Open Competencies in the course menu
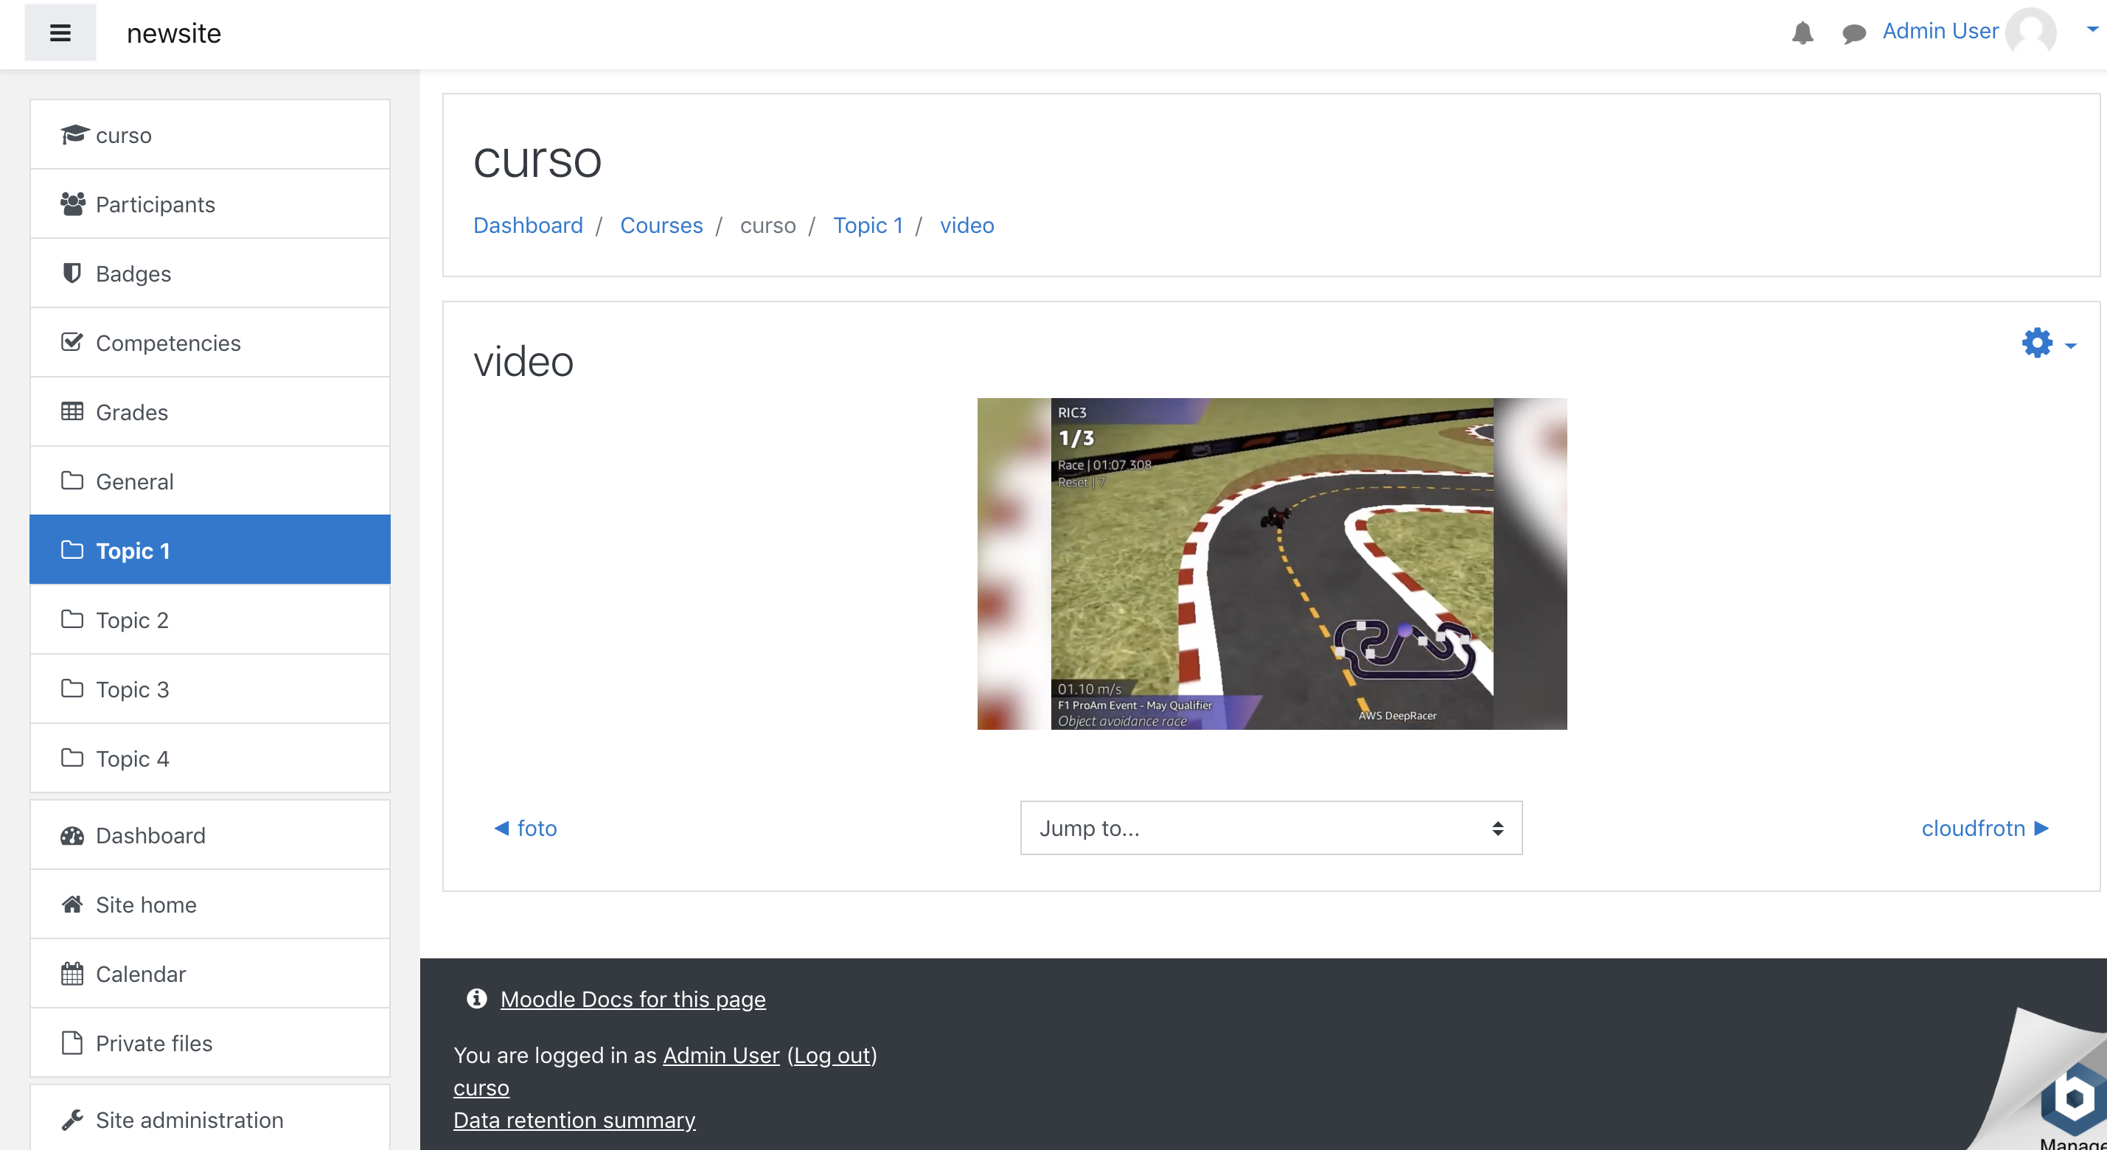2107x1150 pixels. click(167, 343)
